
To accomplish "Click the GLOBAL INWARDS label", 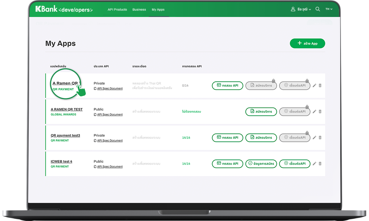I will click(63, 115).
